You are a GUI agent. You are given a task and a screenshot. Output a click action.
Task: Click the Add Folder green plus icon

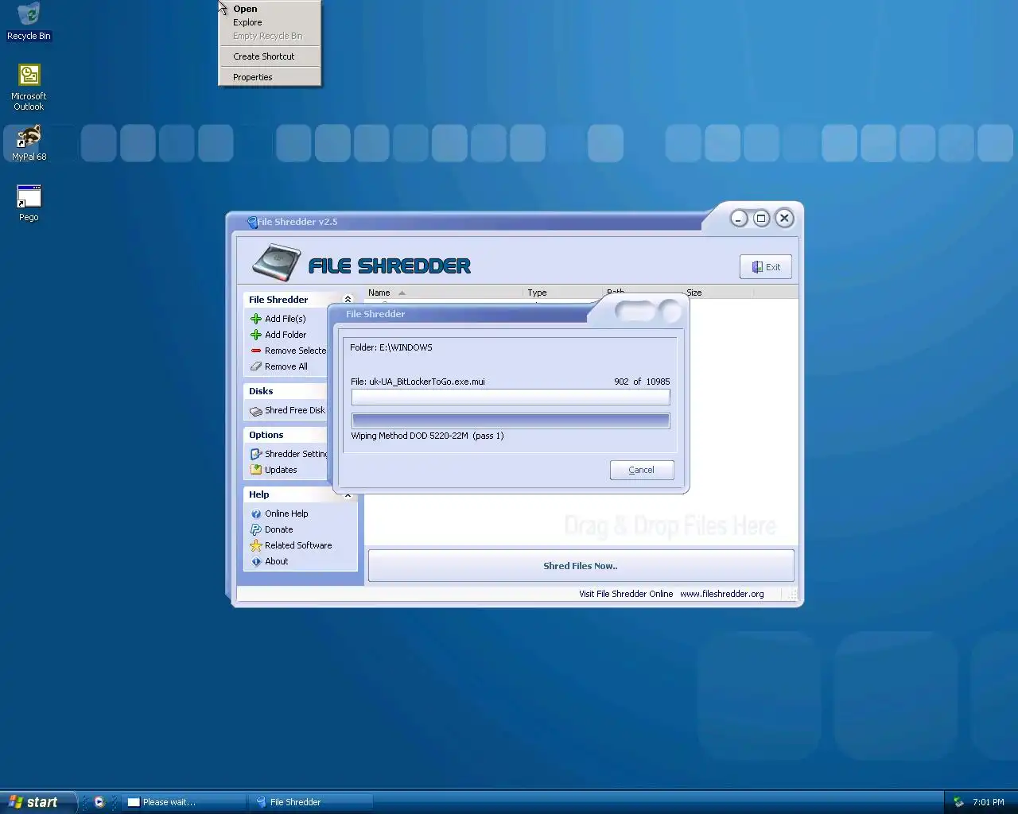[256, 335]
